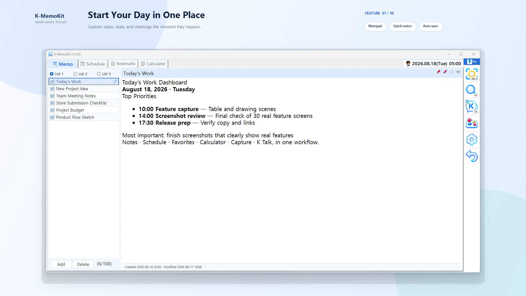Image resolution: width=526 pixels, height=296 pixels.
Task: Click note icon of Project Budget
Action: tap(52, 110)
